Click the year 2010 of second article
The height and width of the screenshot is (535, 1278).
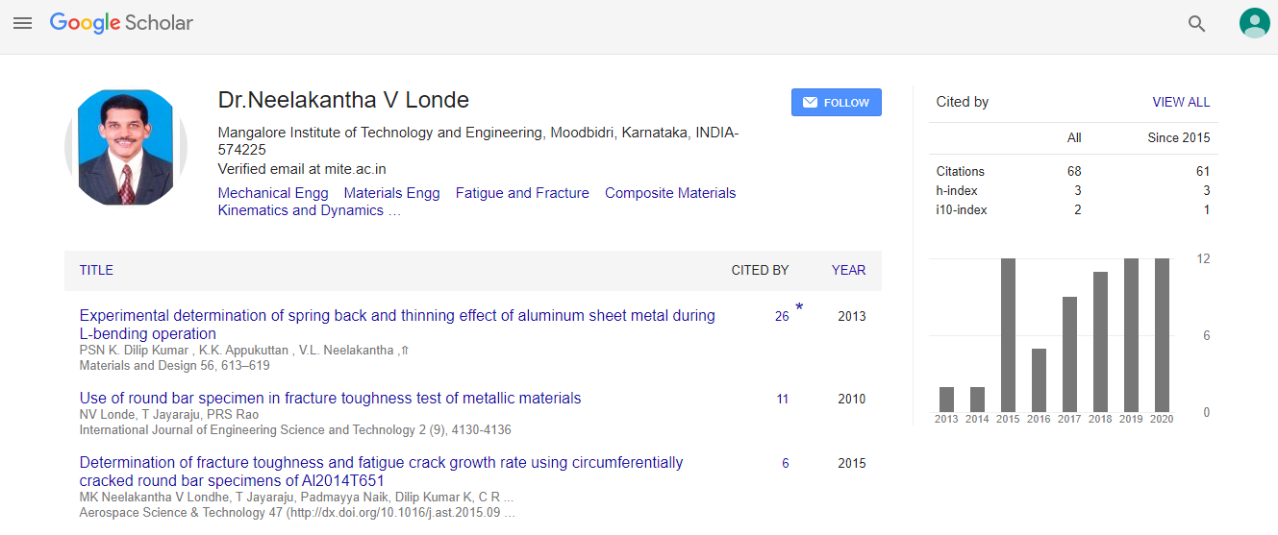(851, 399)
